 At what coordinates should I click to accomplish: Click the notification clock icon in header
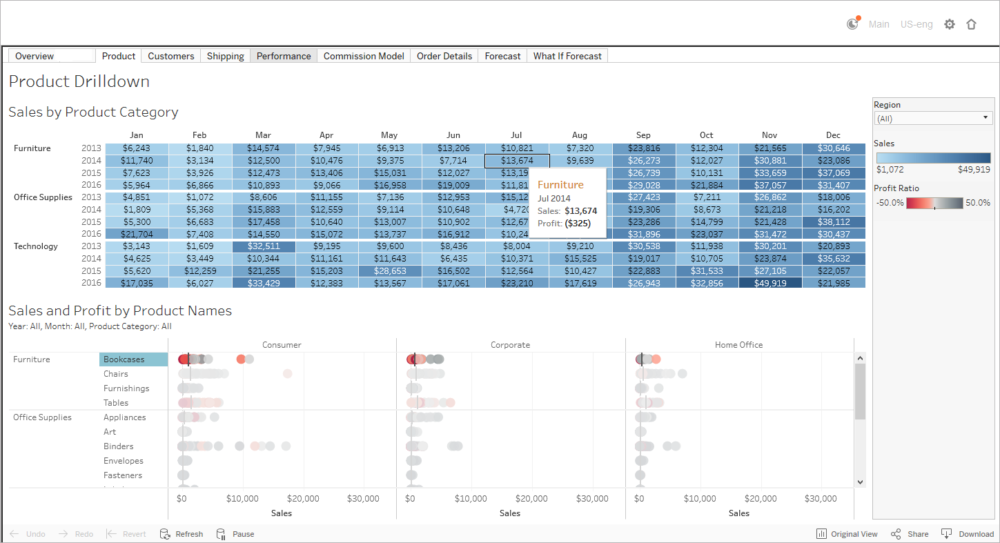[x=853, y=24]
